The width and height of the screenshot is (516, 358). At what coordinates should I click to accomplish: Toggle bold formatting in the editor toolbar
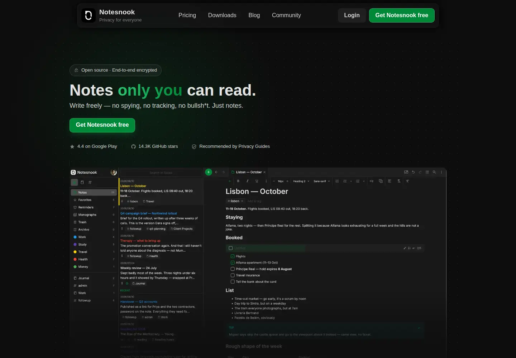(x=238, y=181)
